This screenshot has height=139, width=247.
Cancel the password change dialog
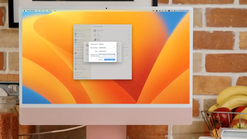100,59
